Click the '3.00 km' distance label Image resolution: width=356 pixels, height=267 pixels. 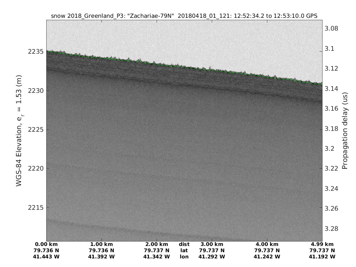point(212,244)
